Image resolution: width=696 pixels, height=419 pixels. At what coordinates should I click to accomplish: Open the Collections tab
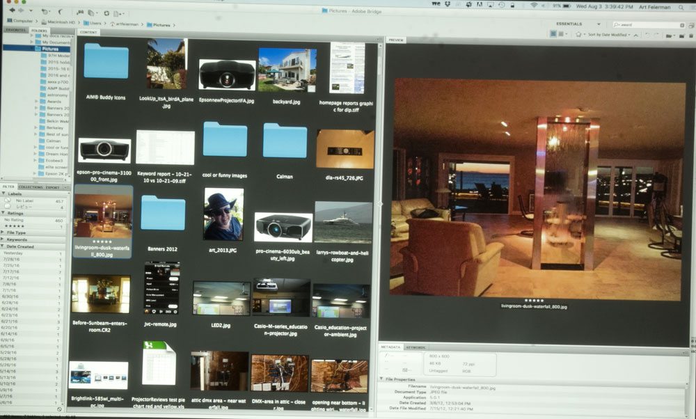(x=31, y=187)
